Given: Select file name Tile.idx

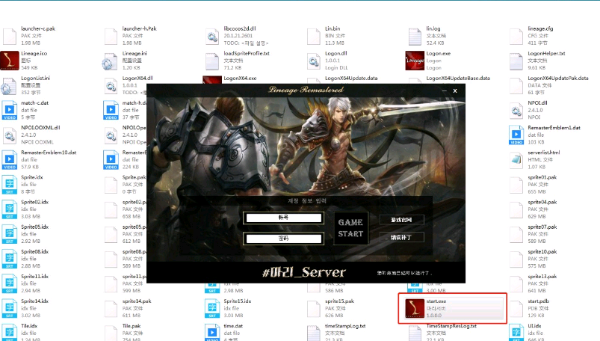Looking at the screenshot, I should click(x=29, y=326).
